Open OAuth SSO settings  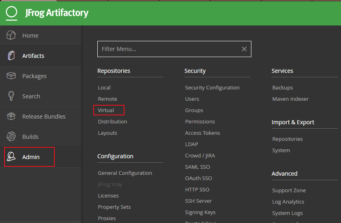pyautogui.click(x=199, y=178)
